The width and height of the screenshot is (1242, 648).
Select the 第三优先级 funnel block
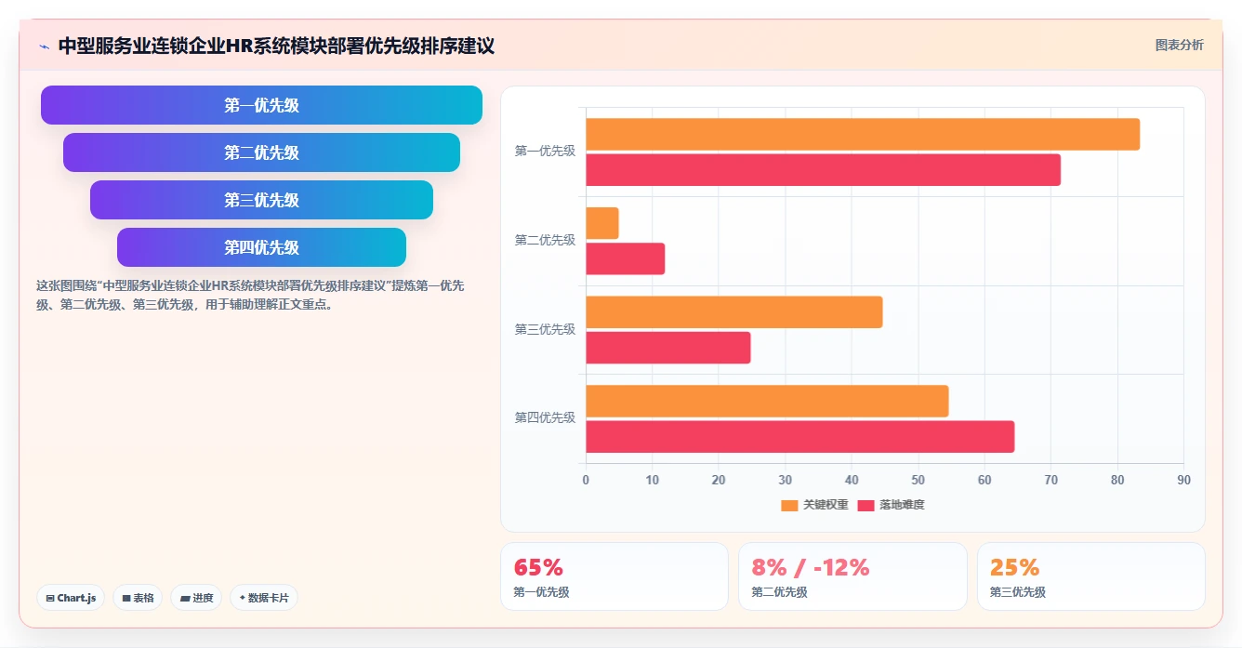261,200
